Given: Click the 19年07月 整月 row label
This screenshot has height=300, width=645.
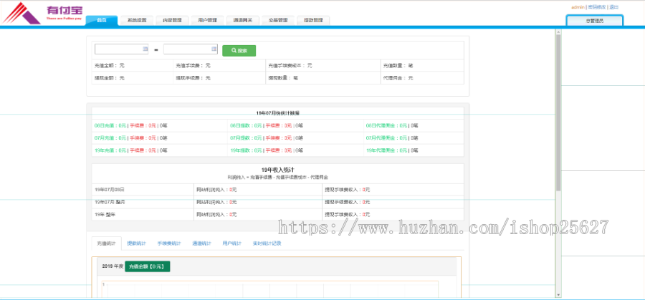Looking at the screenshot, I should 108,202.
